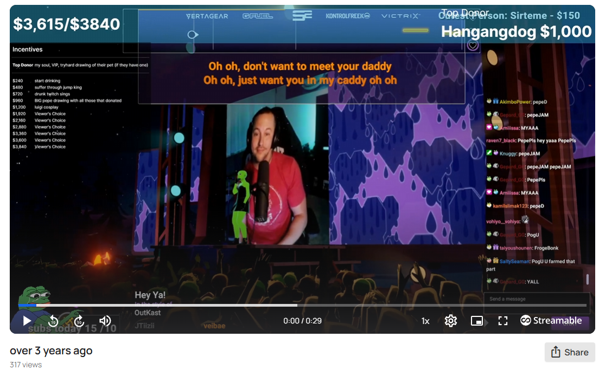
Task: Click raven7_black's chat message
Action: pyautogui.click(x=531, y=141)
